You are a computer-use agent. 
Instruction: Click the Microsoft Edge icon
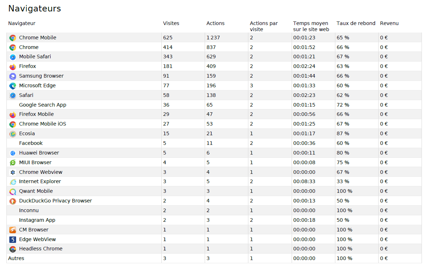(13, 85)
